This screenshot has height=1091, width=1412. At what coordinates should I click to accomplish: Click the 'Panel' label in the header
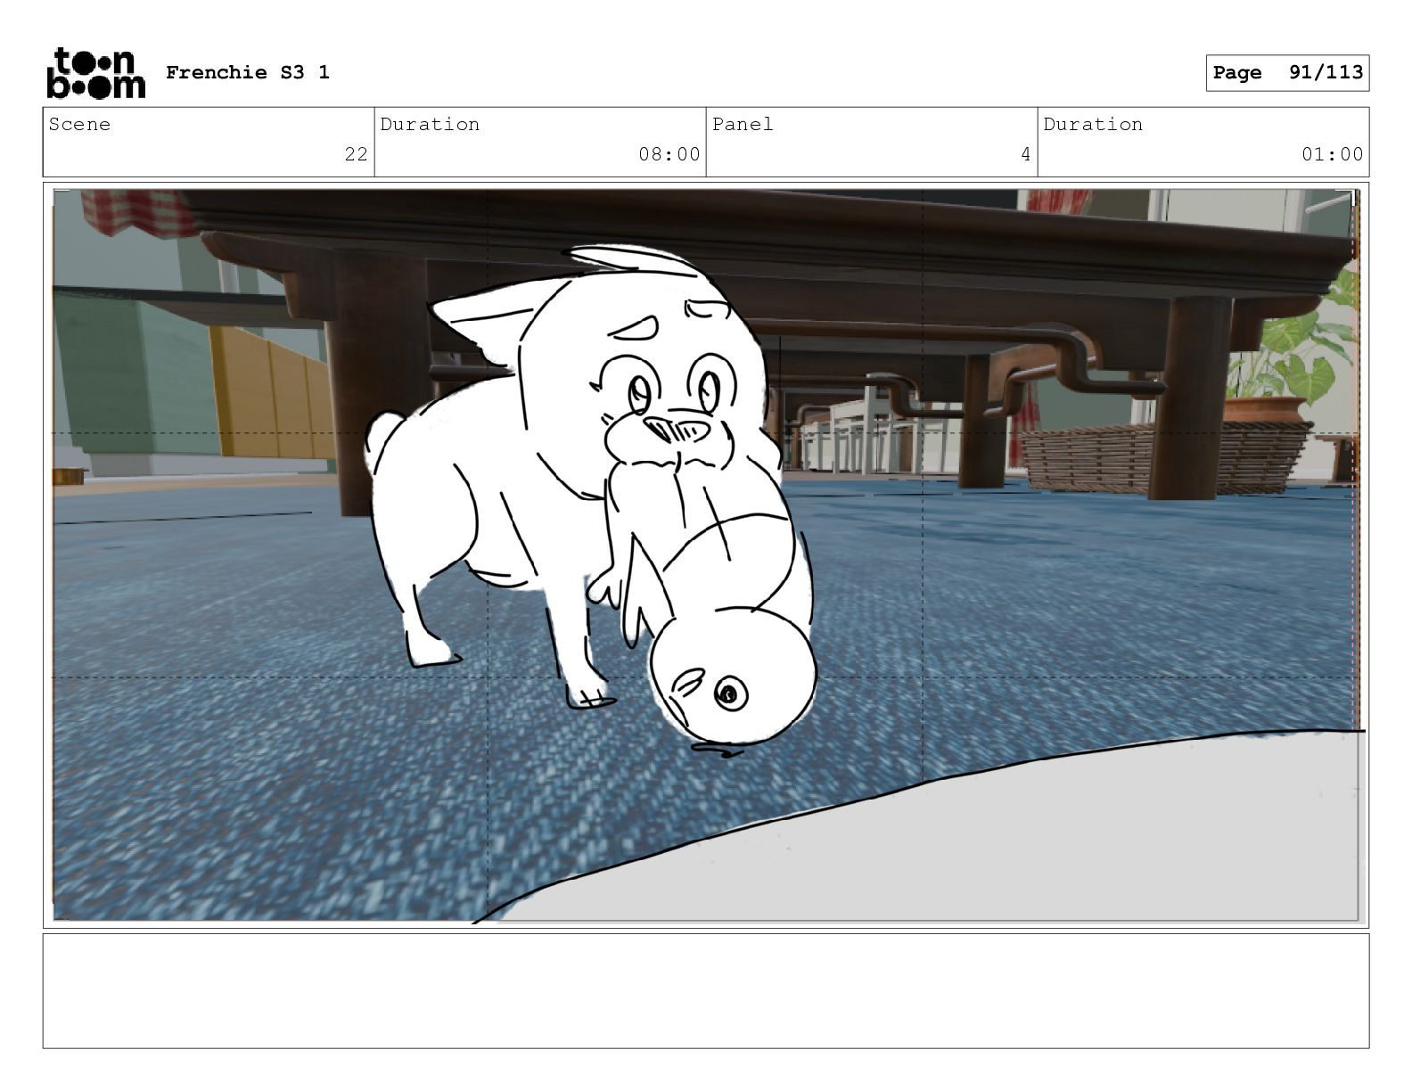coord(743,124)
